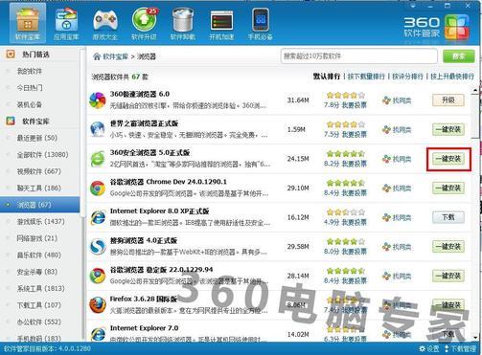Click Chrome Dev 24.0.1290.1 icon

click(98, 189)
